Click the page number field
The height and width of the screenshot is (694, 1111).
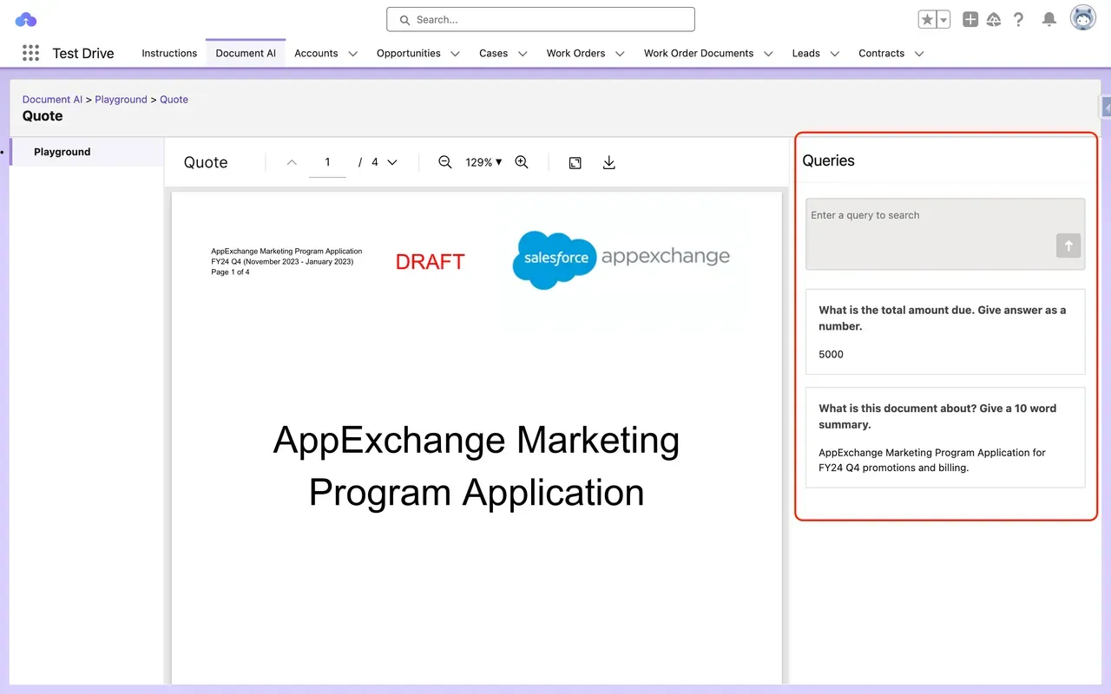coord(327,162)
